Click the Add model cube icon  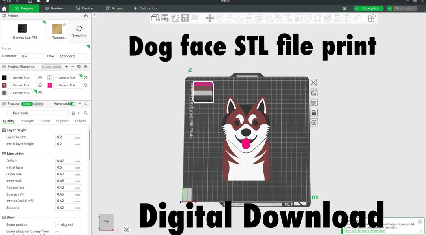click(155, 18)
